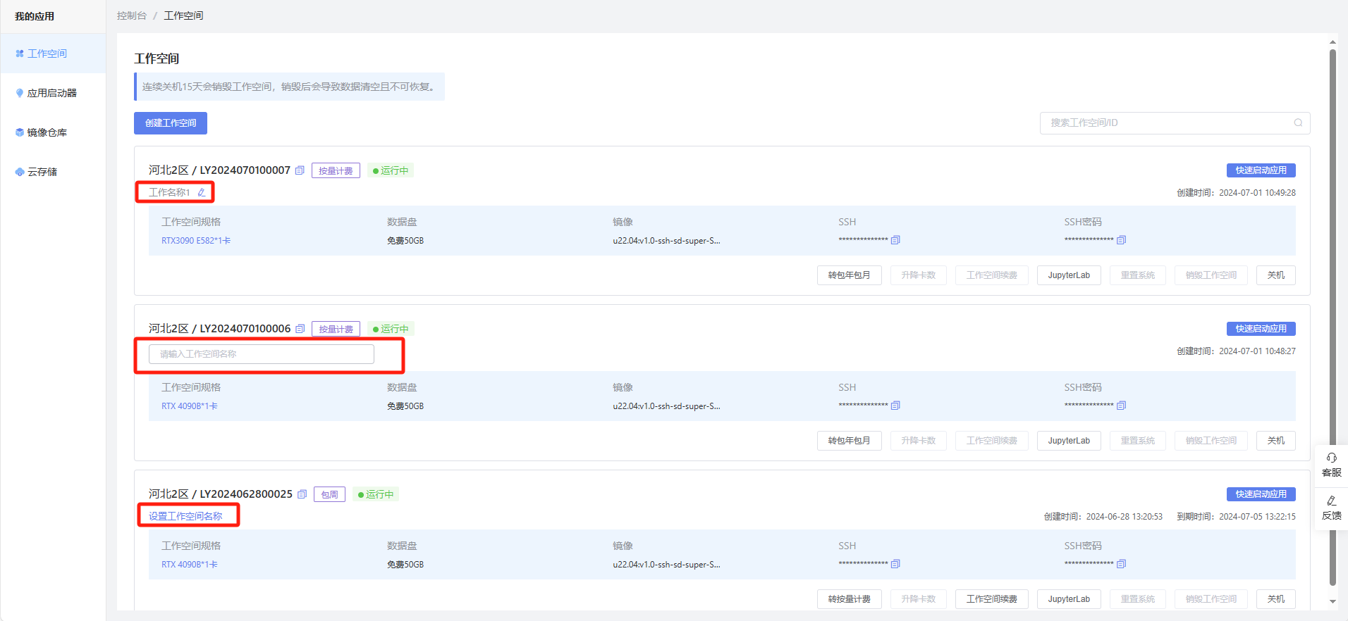This screenshot has width=1348, height=621.
Task: Click 创建工作空间 button
Action: 171,123
